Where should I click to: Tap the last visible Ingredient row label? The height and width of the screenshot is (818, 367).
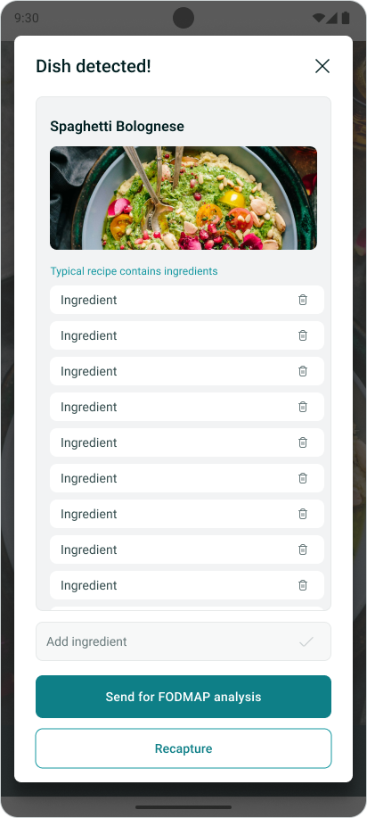click(x=88, y=585)
